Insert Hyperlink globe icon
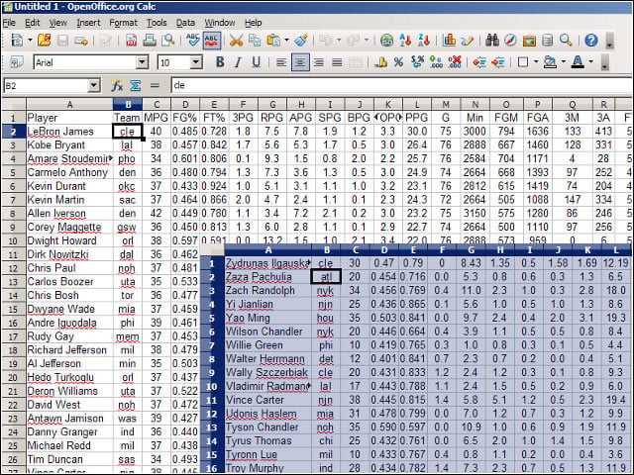 click(x=387, y=41)
